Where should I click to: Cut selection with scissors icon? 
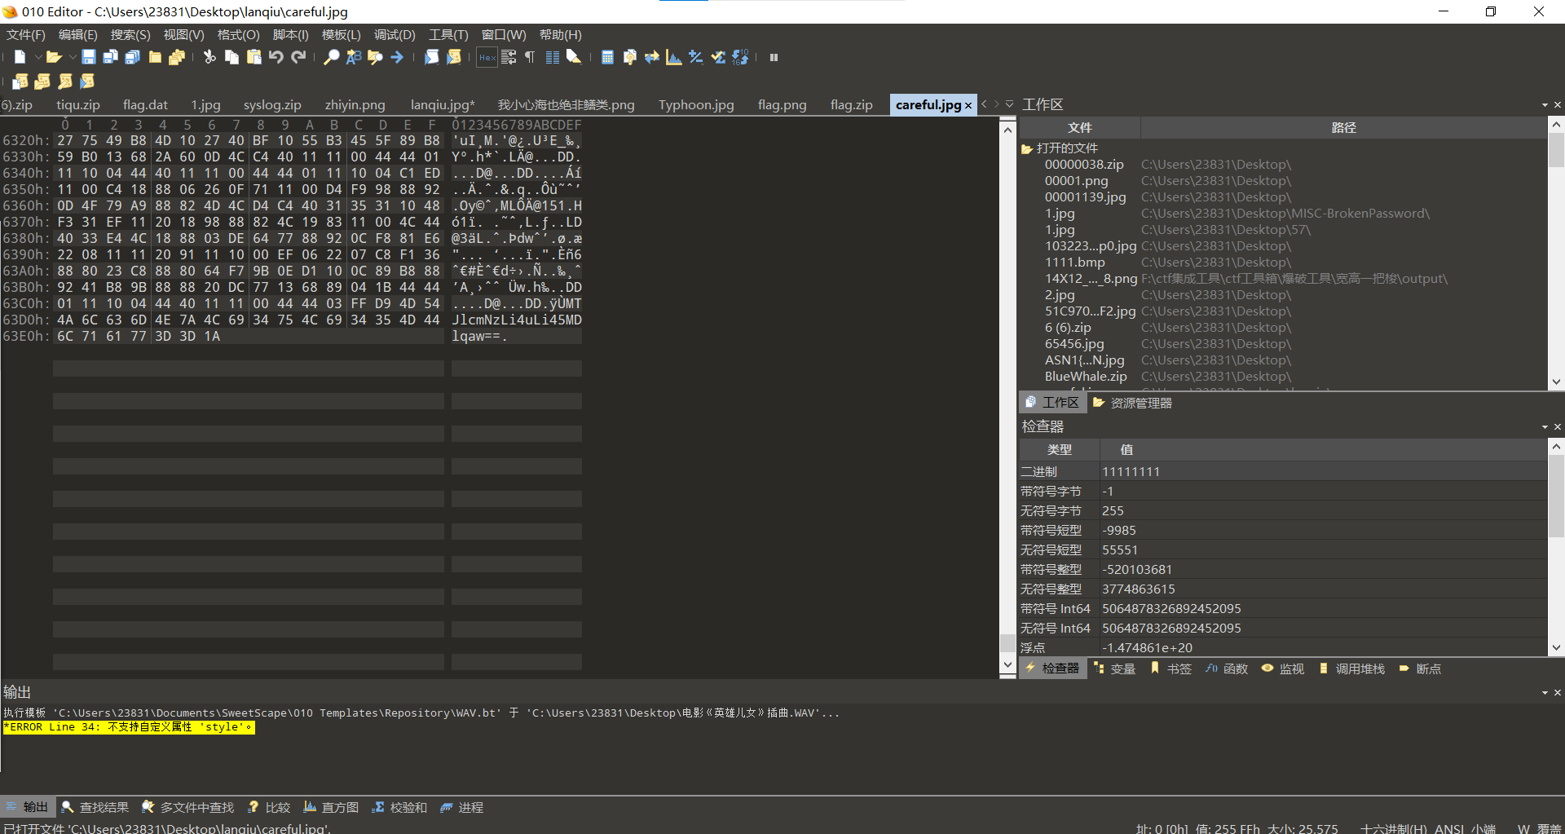point(209,57)
